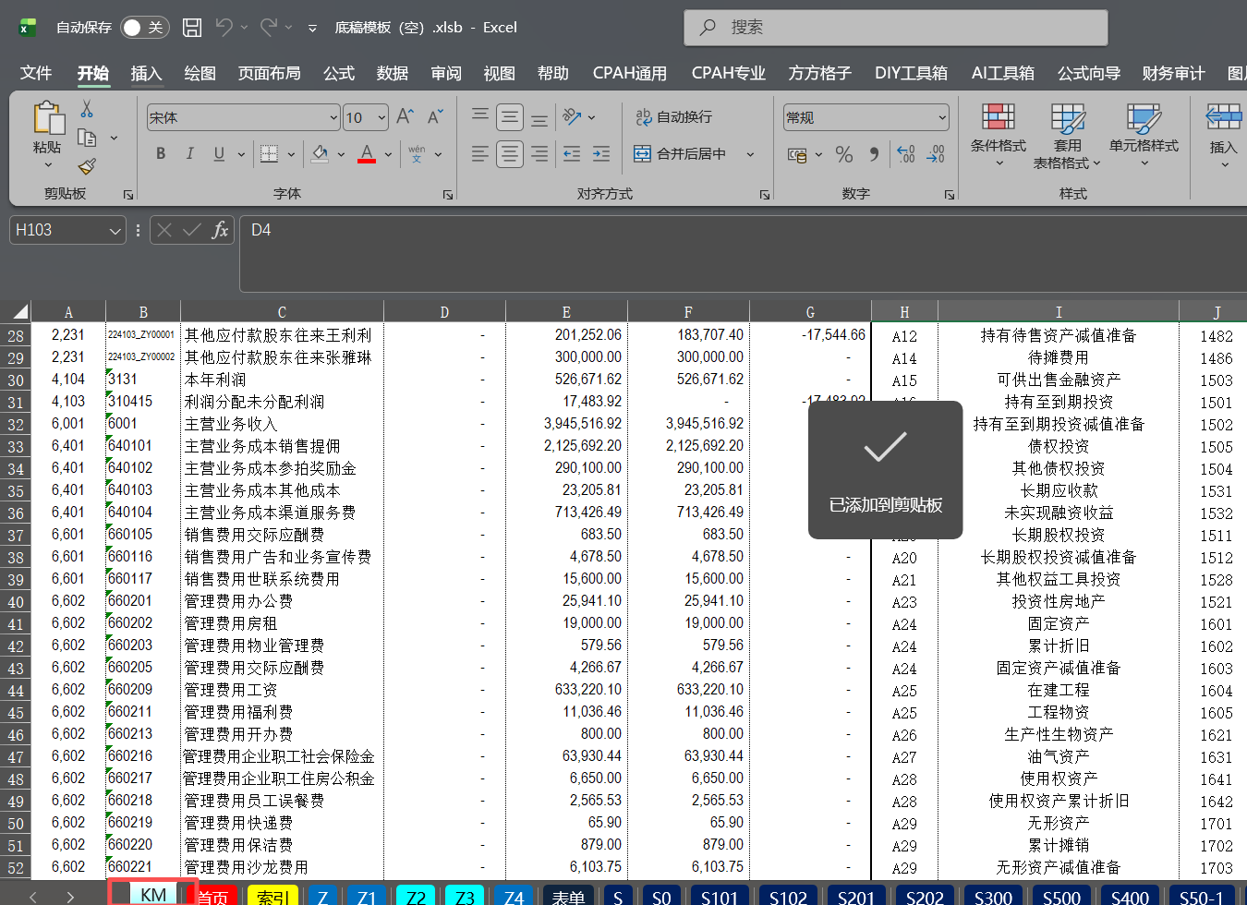
Task: Open the 方方格子 ribbon tab
Action: coord(819,73)
